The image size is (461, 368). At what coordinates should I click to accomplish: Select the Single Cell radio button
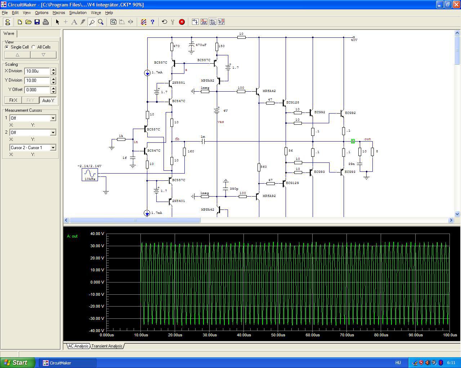(x=7, y=47)
